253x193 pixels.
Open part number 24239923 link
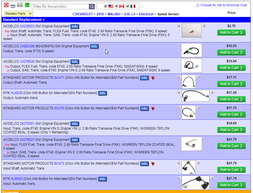point(27,26)
